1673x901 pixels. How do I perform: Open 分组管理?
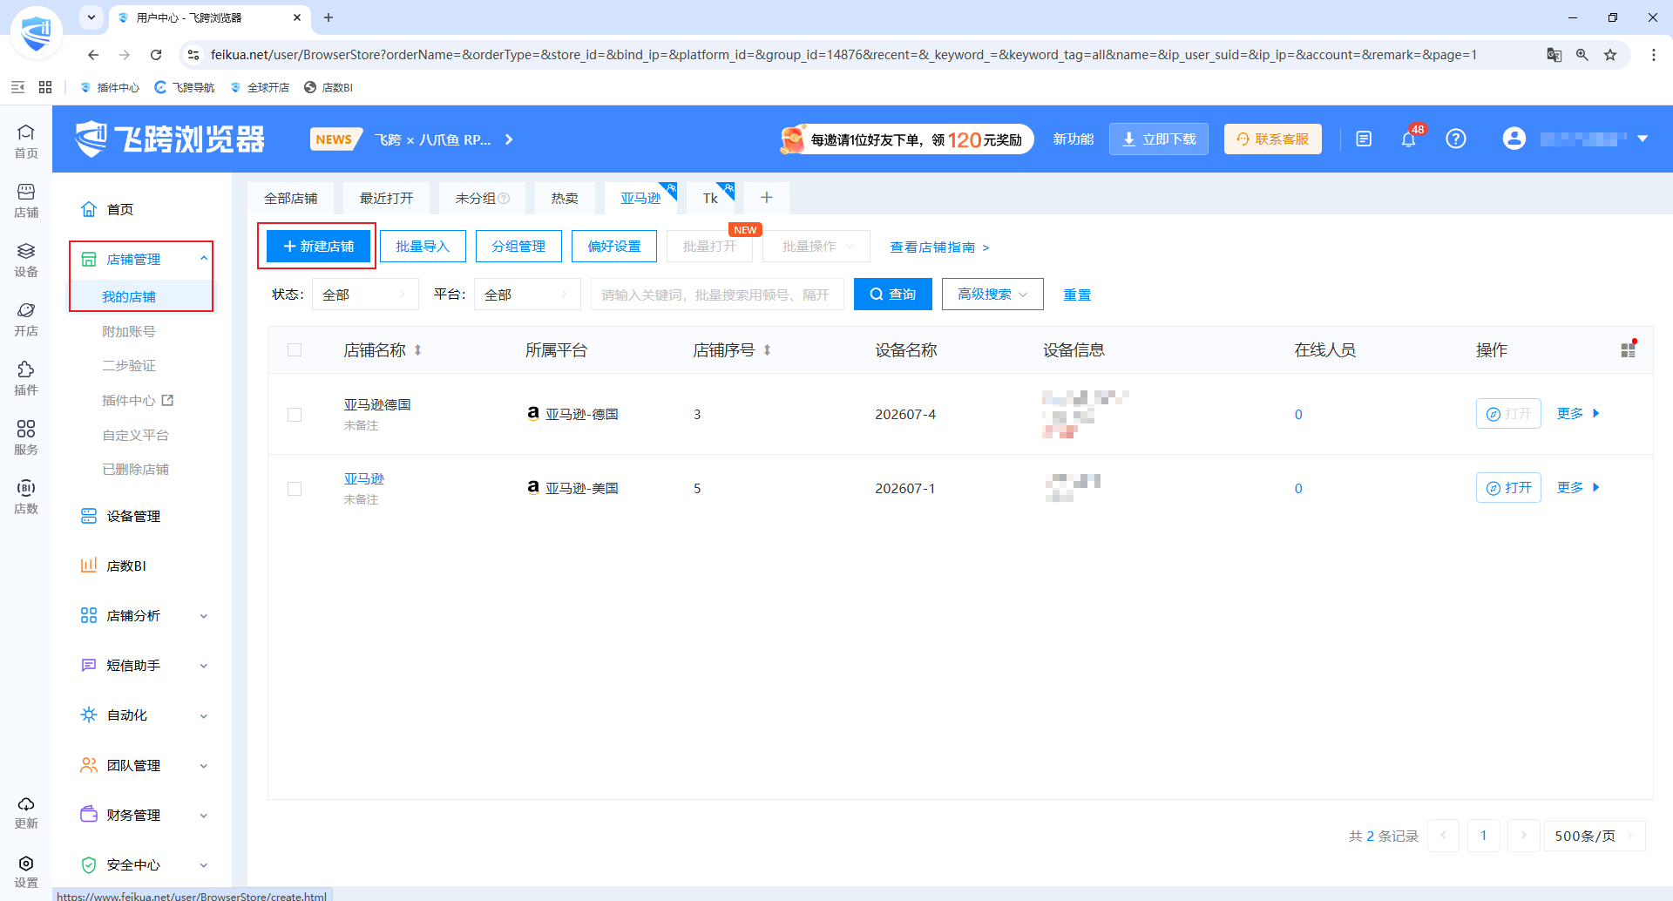[518, 247]
